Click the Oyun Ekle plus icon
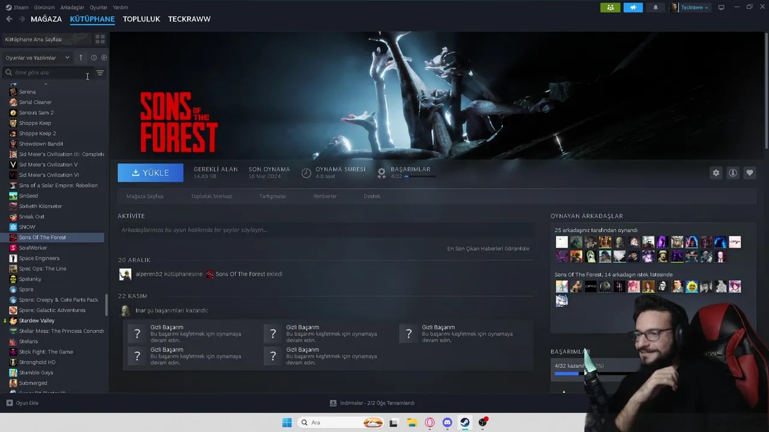The image size is (769, 432). point(9,403)
